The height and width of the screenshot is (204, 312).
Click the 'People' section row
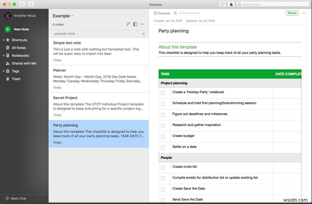230,158
